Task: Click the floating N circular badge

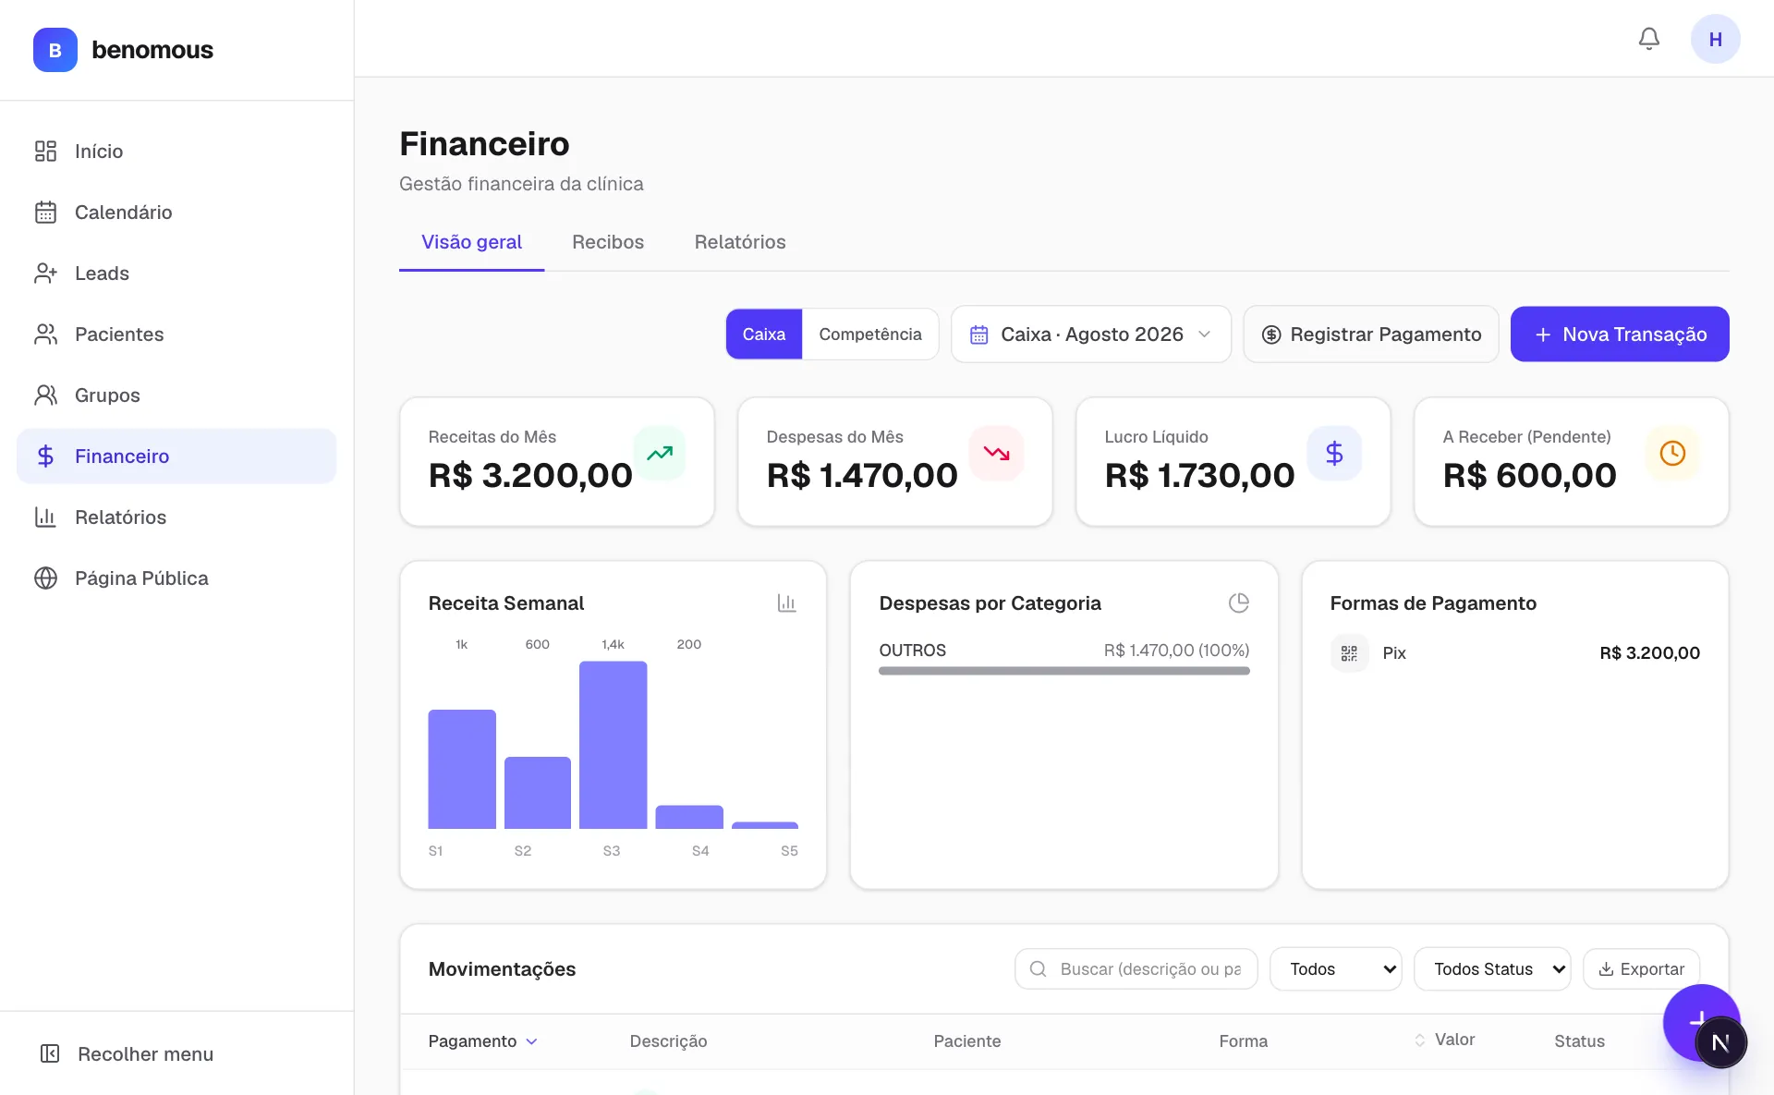Action: [x=1720, y=1042]
